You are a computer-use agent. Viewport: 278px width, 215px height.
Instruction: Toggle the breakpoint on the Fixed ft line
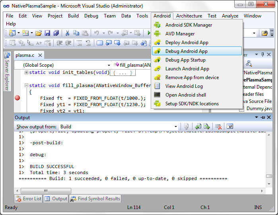pyautogui.click(x=17, y=98)
